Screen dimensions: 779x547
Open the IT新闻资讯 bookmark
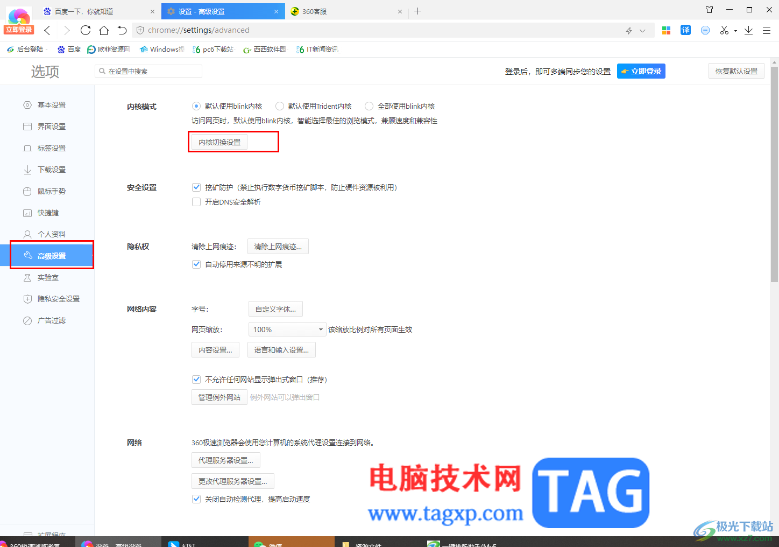(x=318, y=49)
